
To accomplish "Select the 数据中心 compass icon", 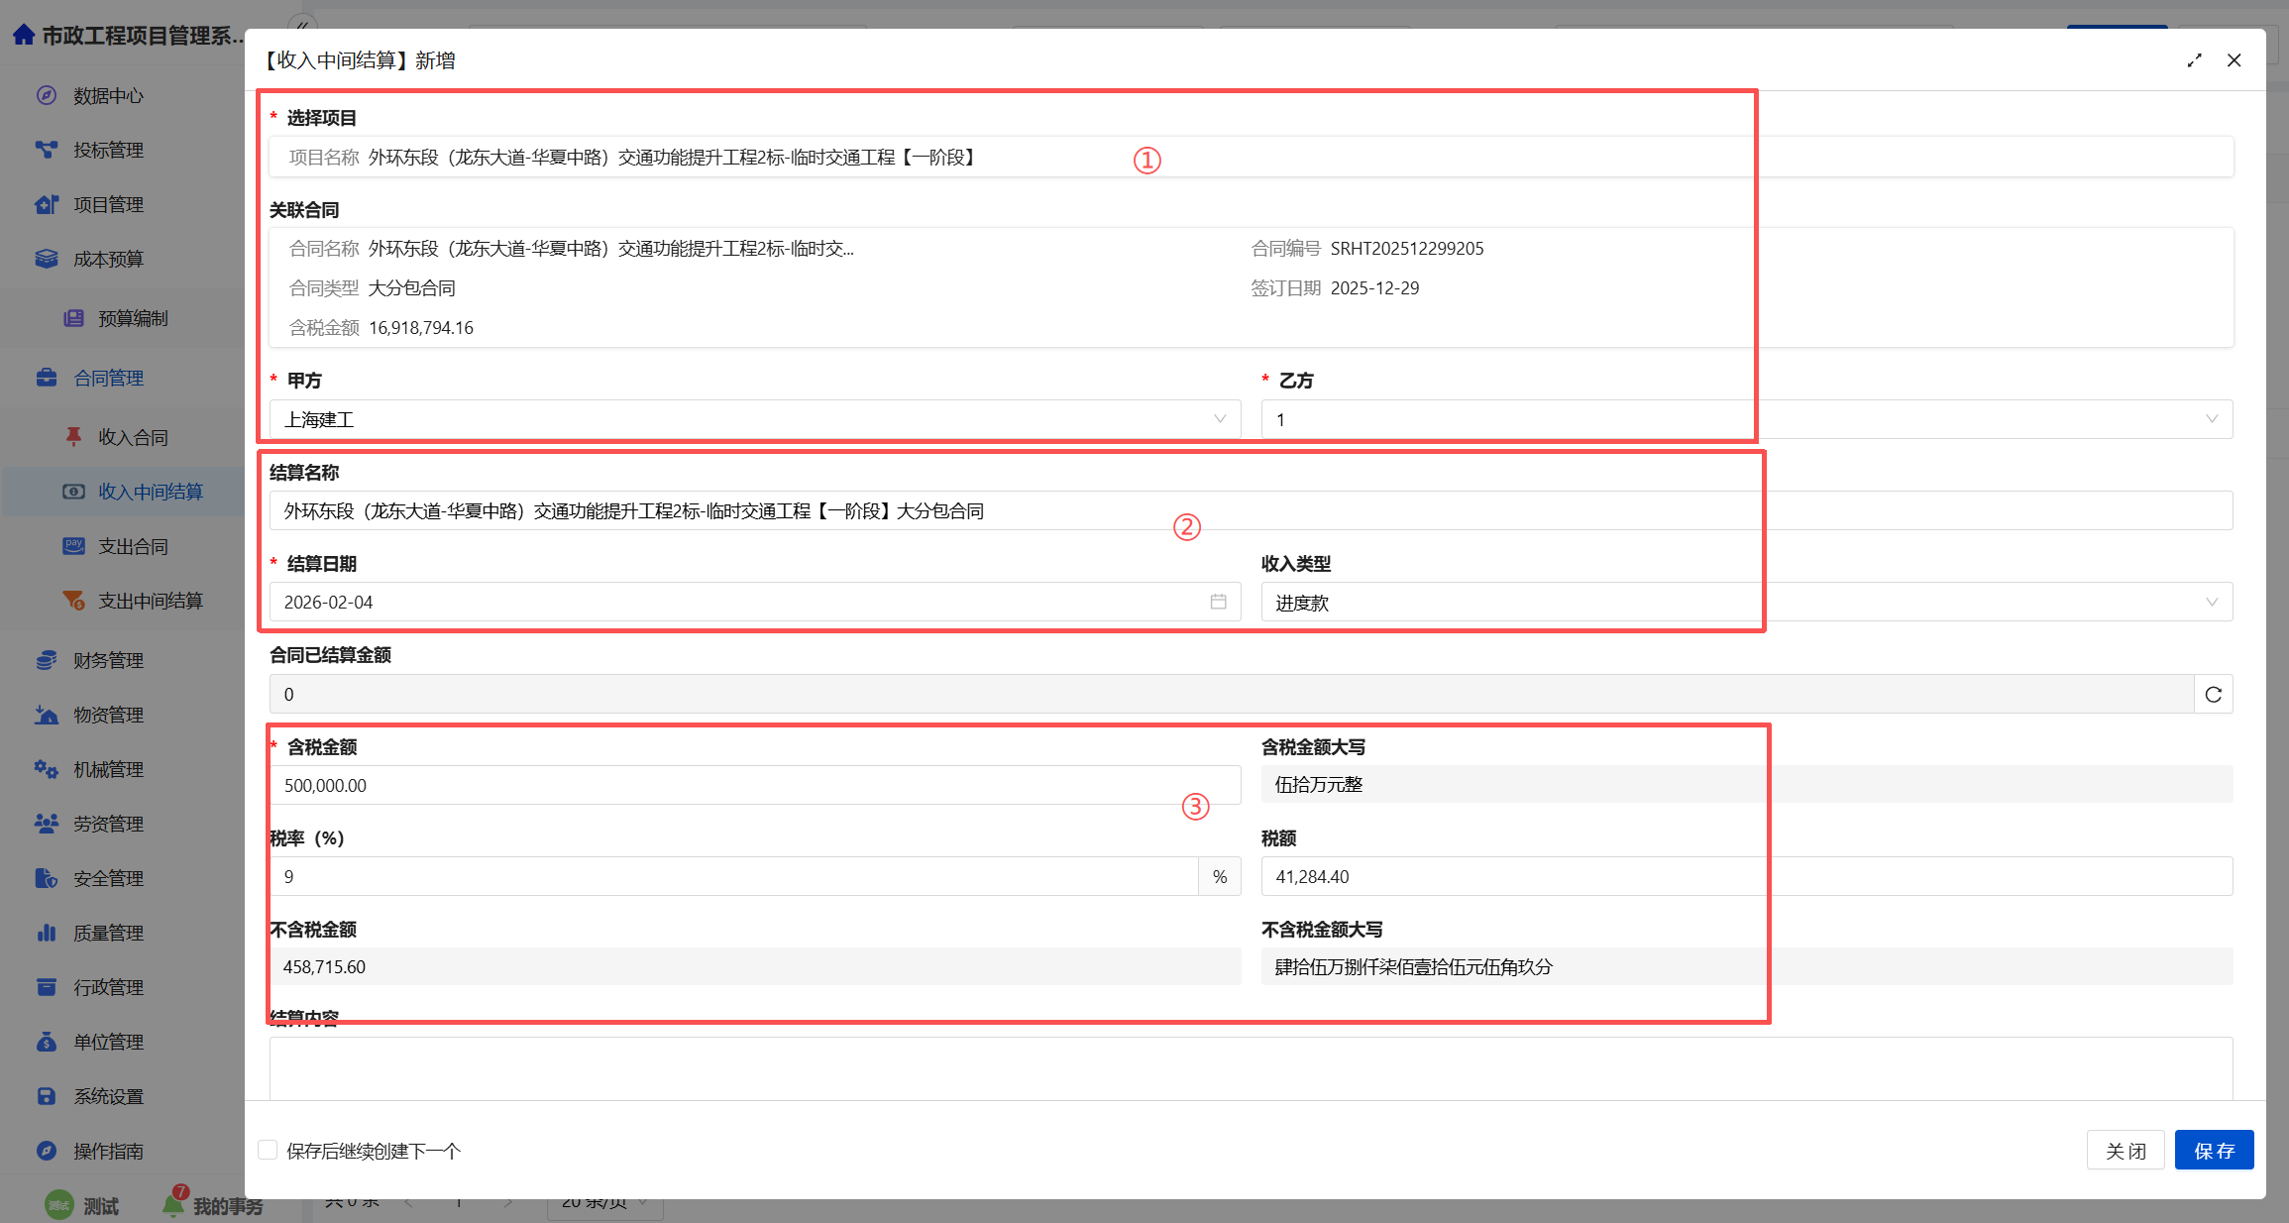I will tap(47, 95).
